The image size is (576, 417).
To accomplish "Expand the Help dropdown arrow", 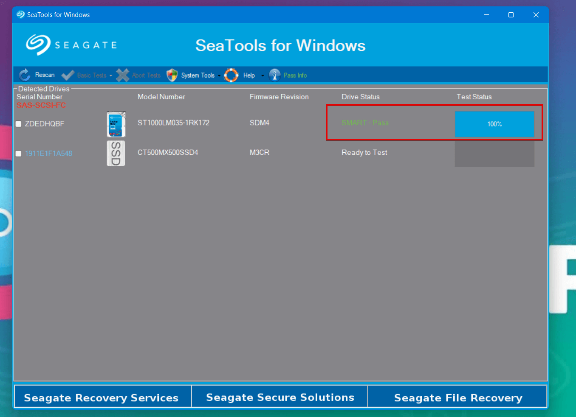I will coord(263,76).
